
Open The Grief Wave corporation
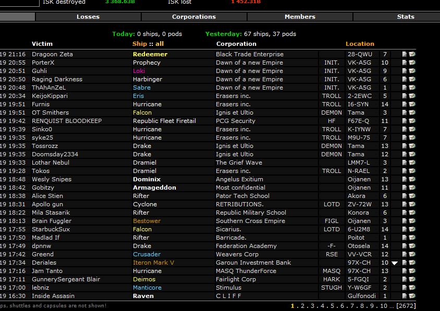pos(239,163)
